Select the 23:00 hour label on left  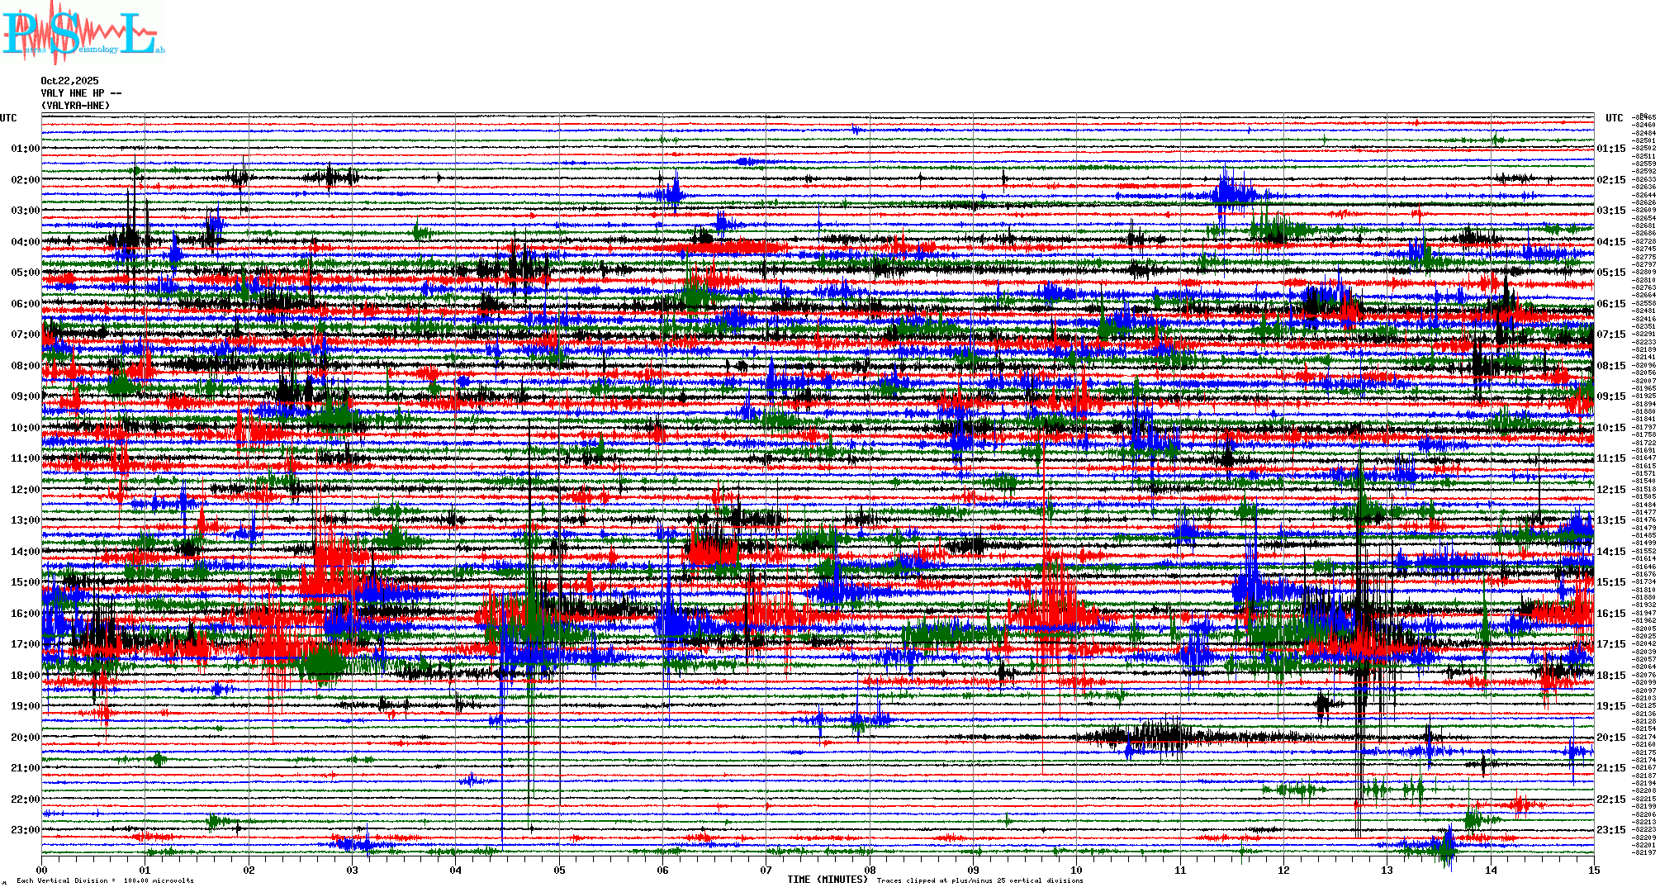tap(25, 830)
